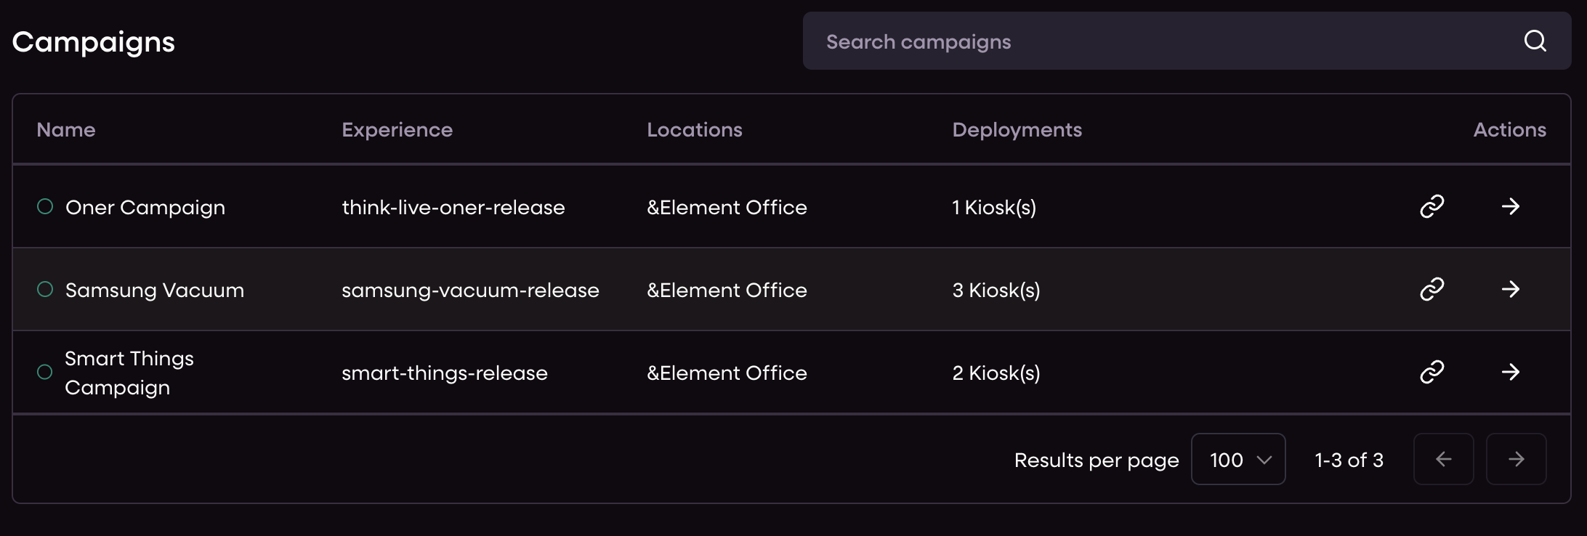The image size is (1587, 536).
Task: Click &Element Office in Samsung Vacuum row
Action: click(727, 291)
